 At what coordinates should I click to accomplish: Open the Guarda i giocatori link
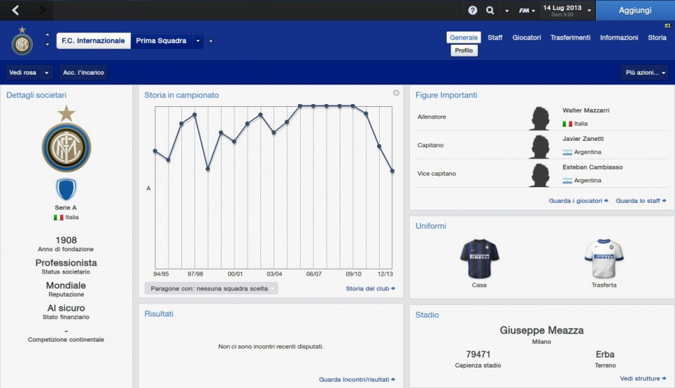[578, 201]
